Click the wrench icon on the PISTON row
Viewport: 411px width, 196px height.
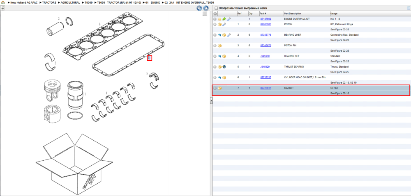[x=224, y=24]
